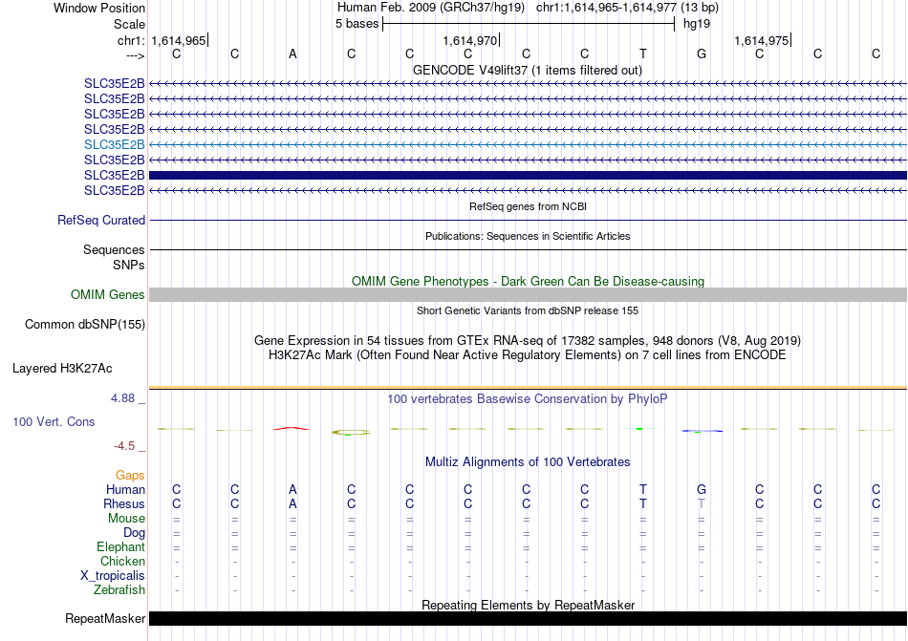Open "100 vertebrates Basewise Conservation by PhyloP"
Image resolution: width=908 pixels, height=641 pixels.
click(x=527, y=398)
